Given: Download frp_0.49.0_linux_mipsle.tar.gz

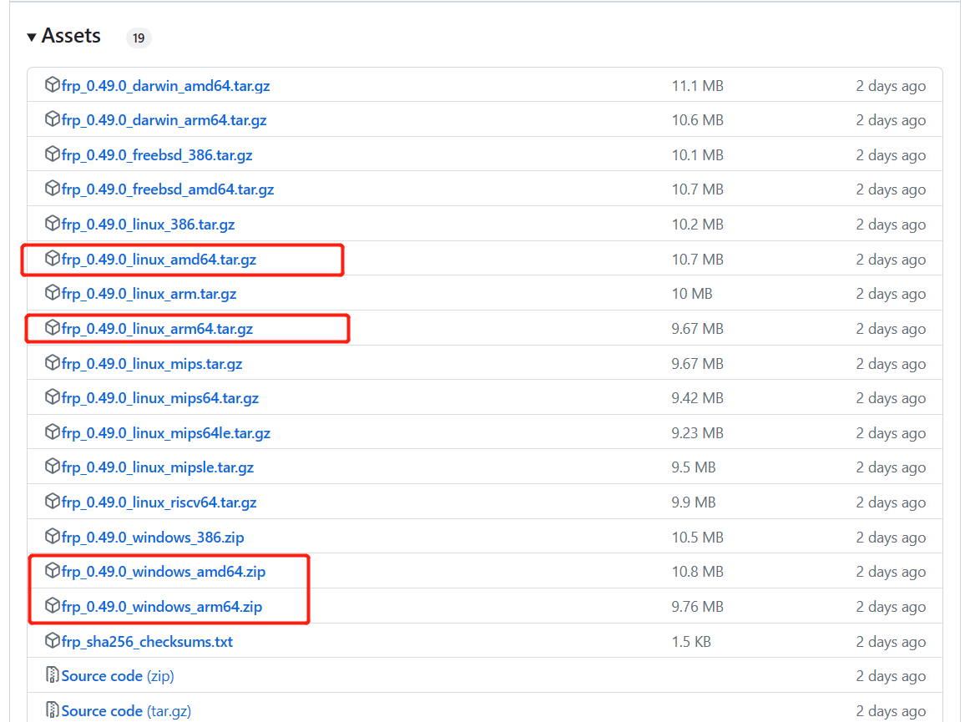Looking at the screenshot, I should point(158,467).
